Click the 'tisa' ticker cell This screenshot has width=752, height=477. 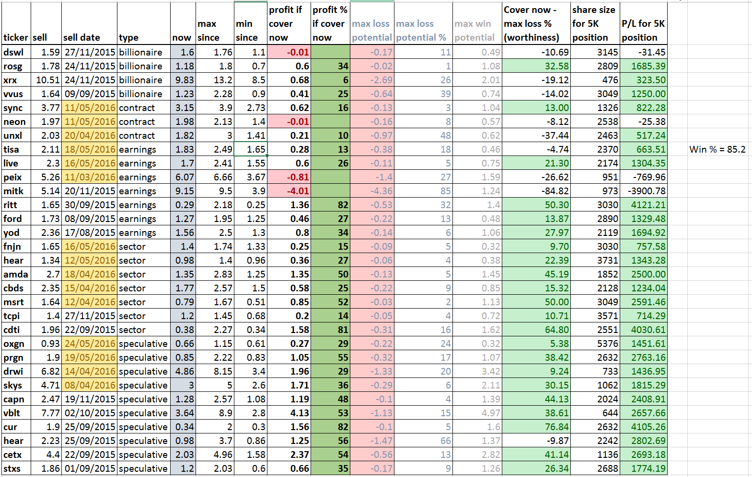coord(16,149)
